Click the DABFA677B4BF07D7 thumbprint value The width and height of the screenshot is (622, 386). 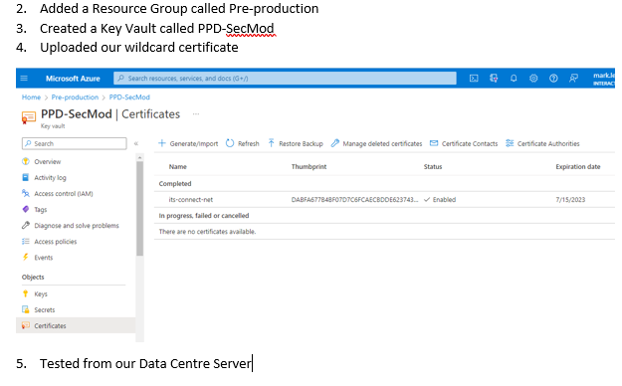click(x=354, y=200)
